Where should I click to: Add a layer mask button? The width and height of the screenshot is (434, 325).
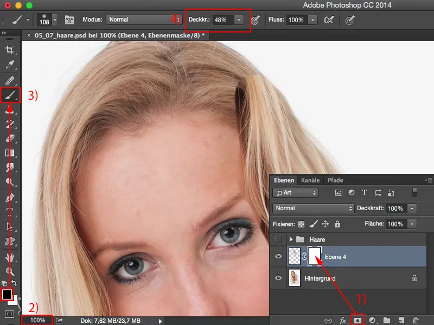coord(358,321)
